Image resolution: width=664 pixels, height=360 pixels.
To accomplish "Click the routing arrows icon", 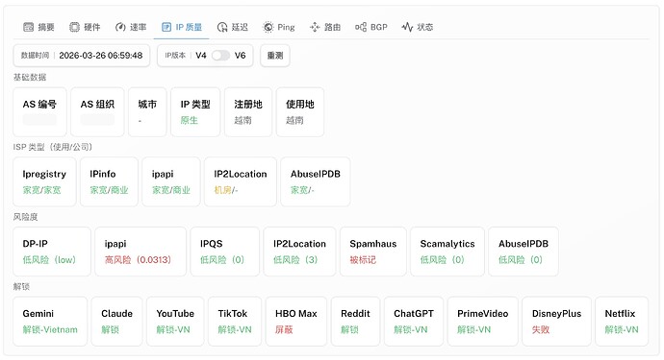I will pos(315,27).
